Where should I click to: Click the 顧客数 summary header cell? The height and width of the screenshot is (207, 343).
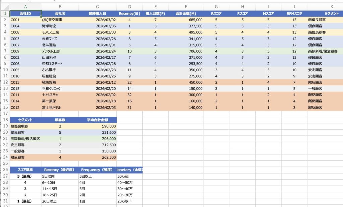click(x=60, y=120)
